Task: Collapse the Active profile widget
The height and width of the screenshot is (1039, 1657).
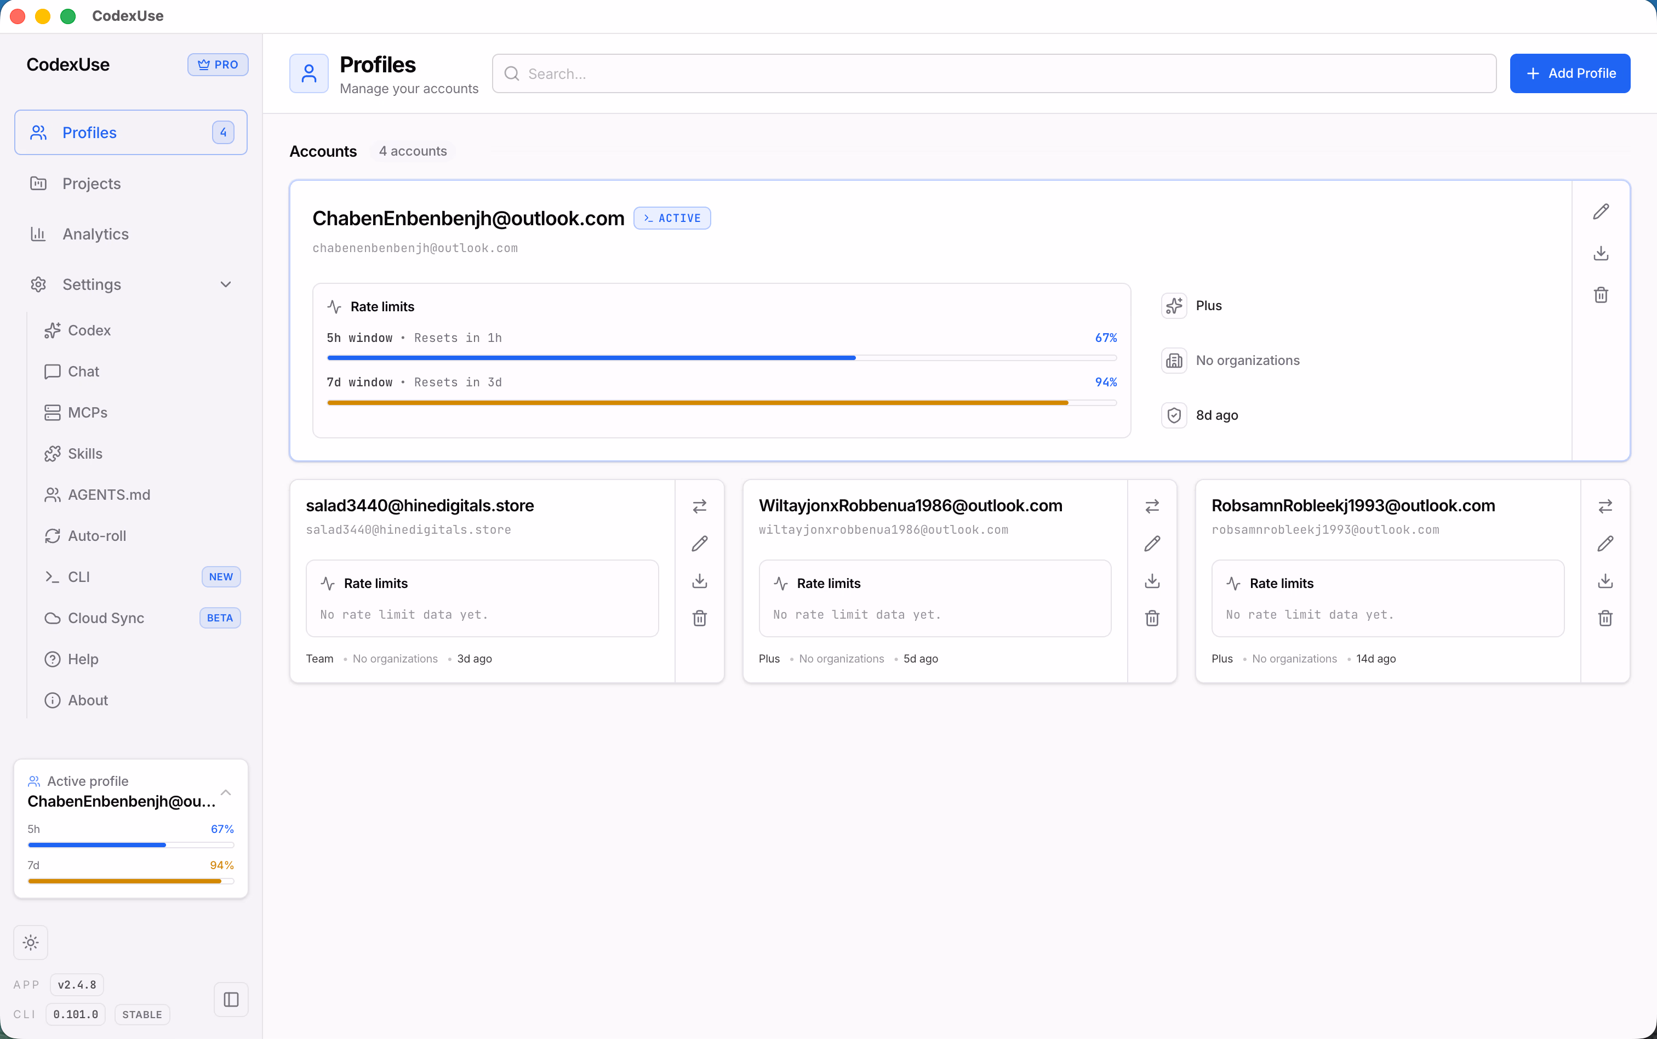Action: (225, 792)
